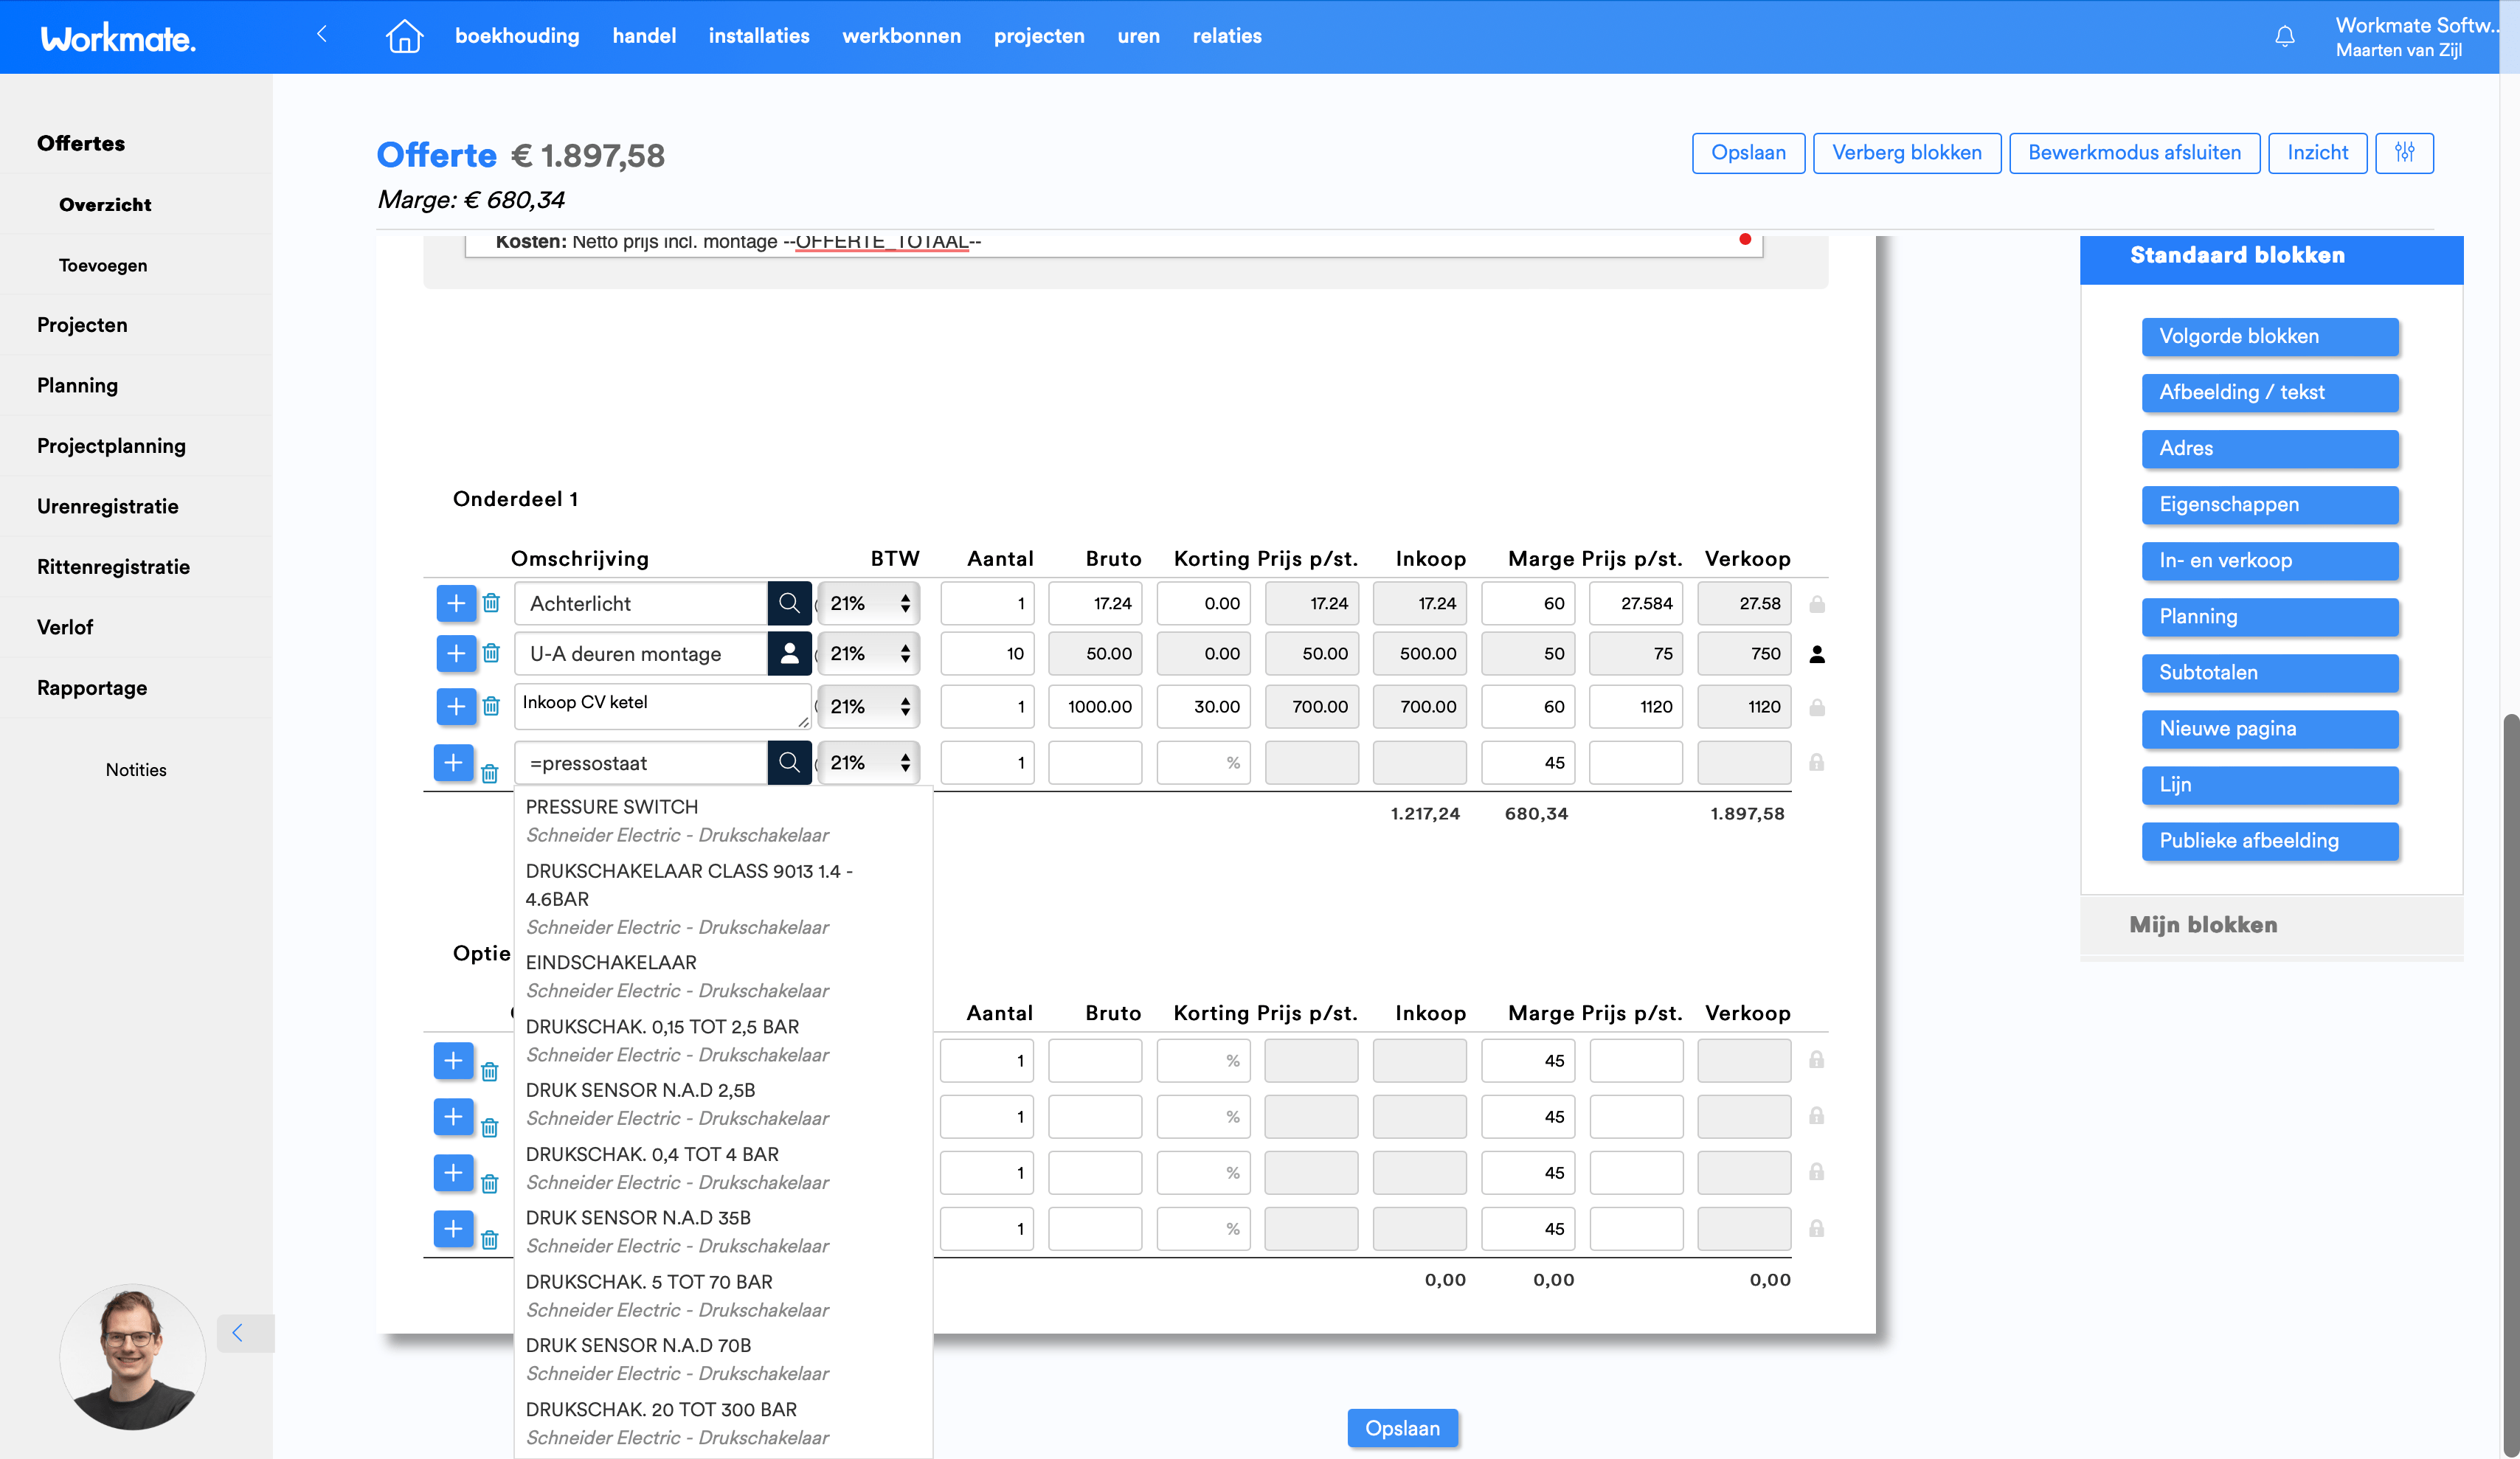Image resolution: width=2520 pixels, height=1459 pixels.
Task: Open BTW 21% dropdown for Achterlicht
Action: point(868,603)
